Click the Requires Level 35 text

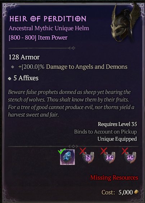pos(117,124)
